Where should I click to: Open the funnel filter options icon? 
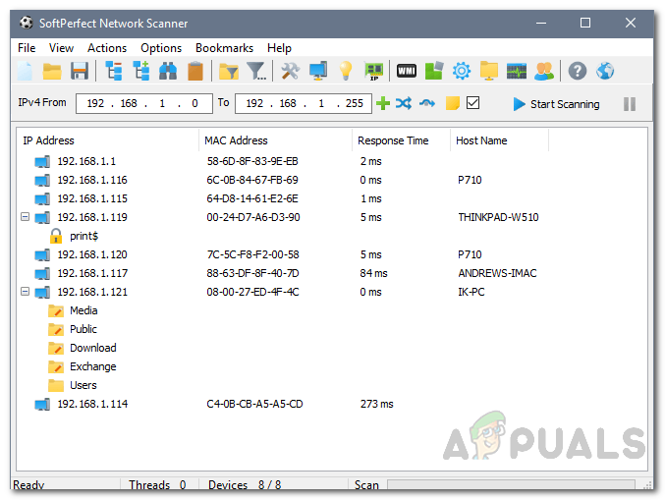[x=256, y=71]
